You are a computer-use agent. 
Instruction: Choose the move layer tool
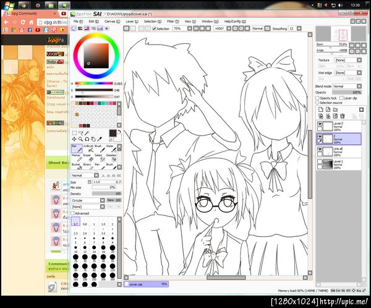pyautogui.click(x=74, y=139)
